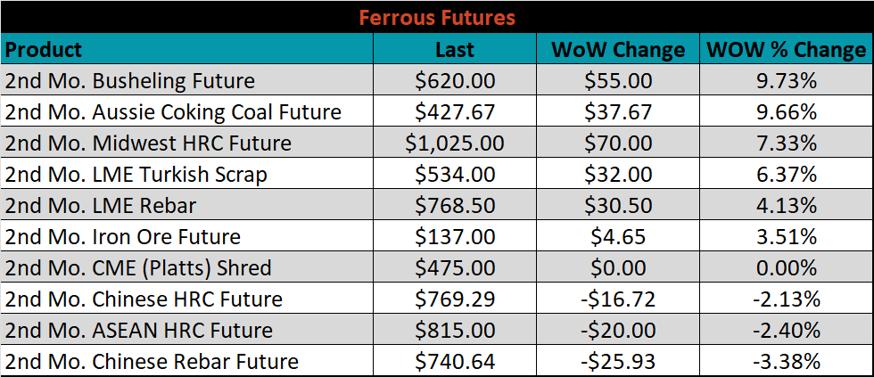Click the WOW % Change column header
Image resolution: width=874 pixels, height=377 pixels.
tap(787, 48)
